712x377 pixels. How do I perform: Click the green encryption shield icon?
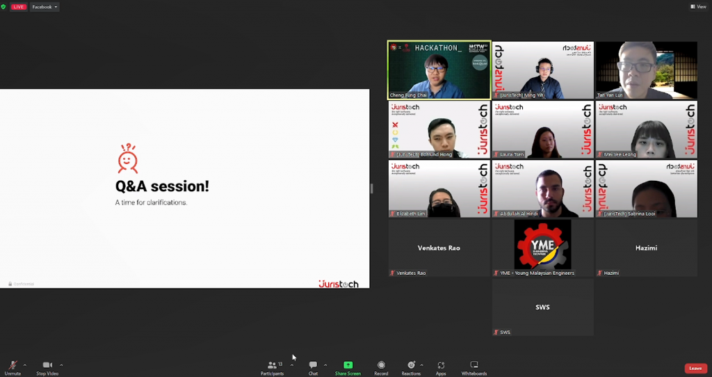click(x=3, y=7)
